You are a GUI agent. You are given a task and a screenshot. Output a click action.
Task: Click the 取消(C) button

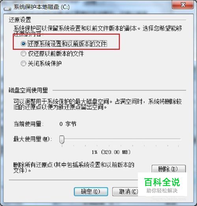point(125,191)
